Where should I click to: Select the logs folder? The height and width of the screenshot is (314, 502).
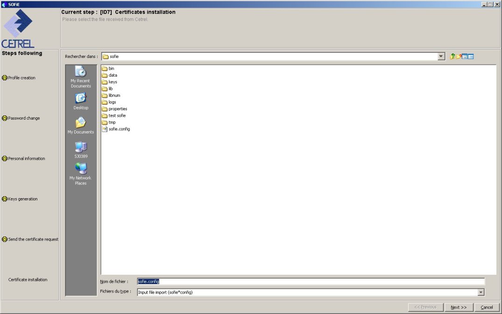(112, 102)
